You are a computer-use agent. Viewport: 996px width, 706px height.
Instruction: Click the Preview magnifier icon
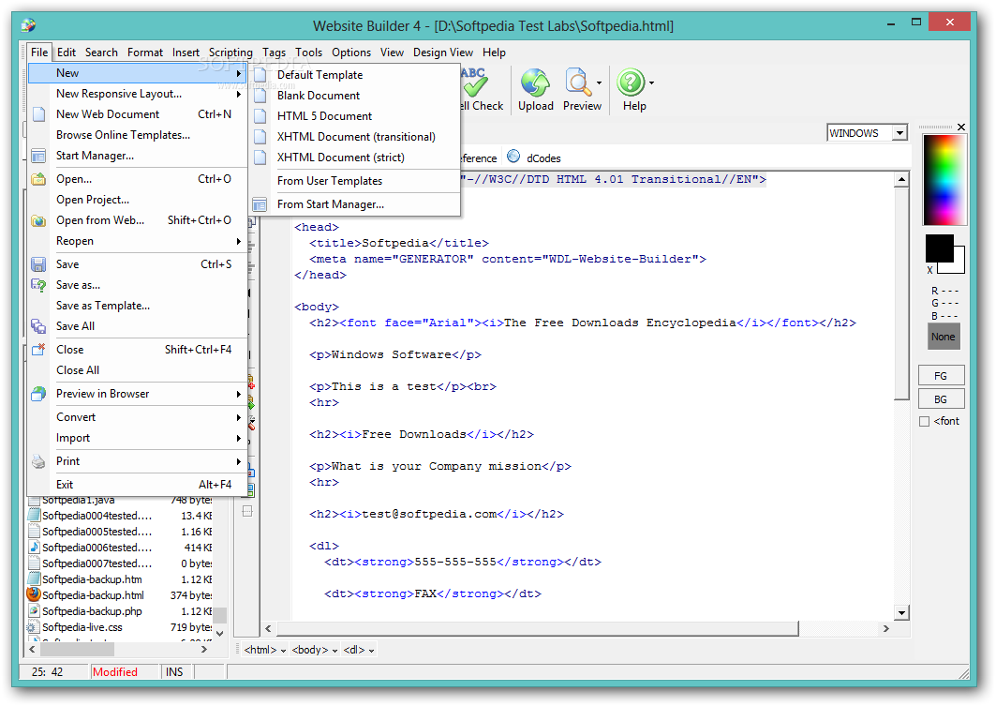tap(578, 83)
